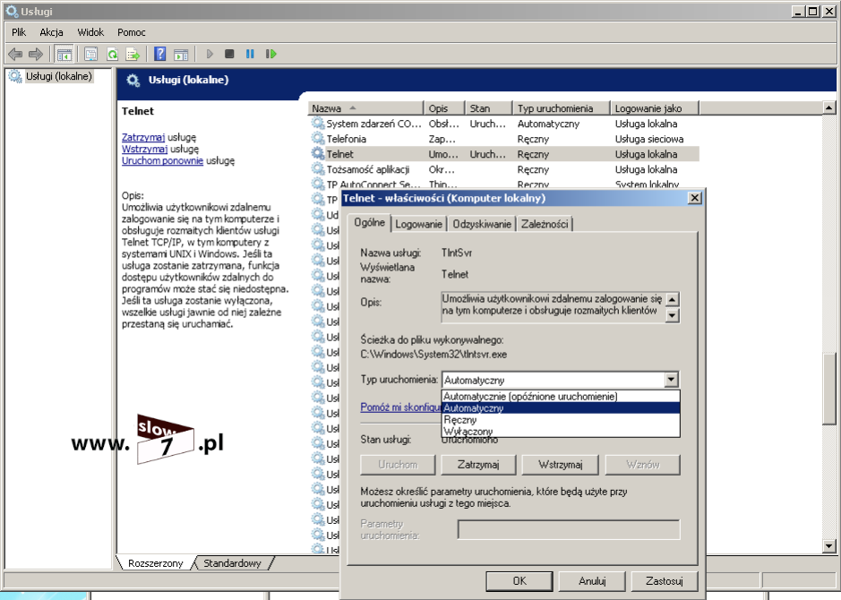Close the Telnet properties dialog

tap(695, 198)
